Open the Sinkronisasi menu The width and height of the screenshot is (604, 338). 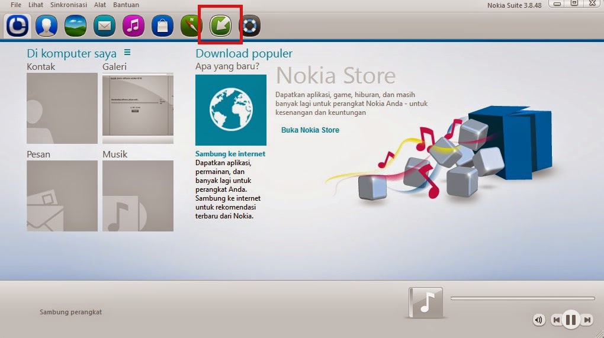coord(69,5)
